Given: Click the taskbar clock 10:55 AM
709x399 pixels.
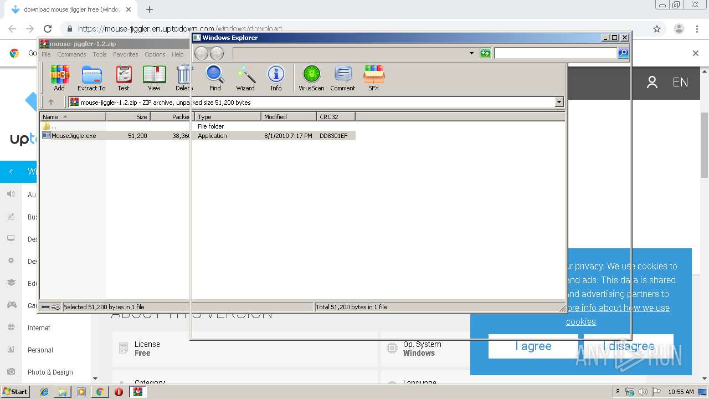Looking at the screenshot, I should 681,392.
